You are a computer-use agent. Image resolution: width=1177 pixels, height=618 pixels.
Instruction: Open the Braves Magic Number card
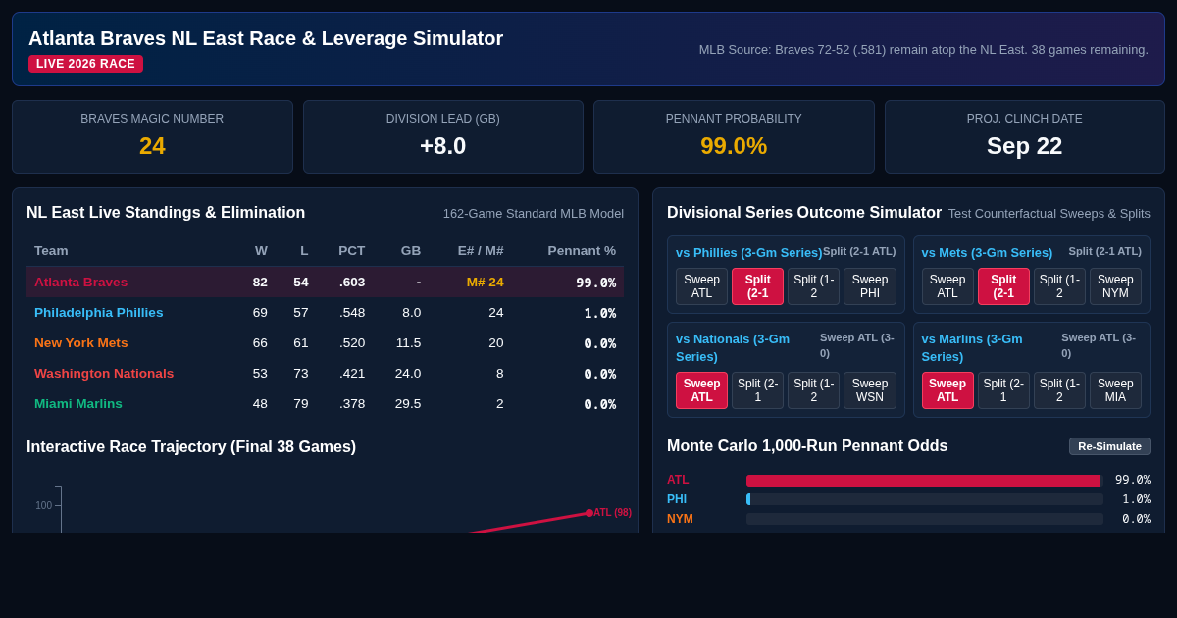click(152, 137)
